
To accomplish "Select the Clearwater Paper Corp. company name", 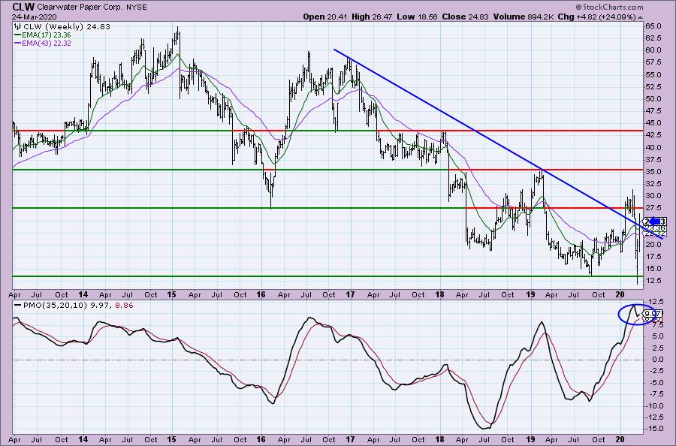I will point(80,8).
